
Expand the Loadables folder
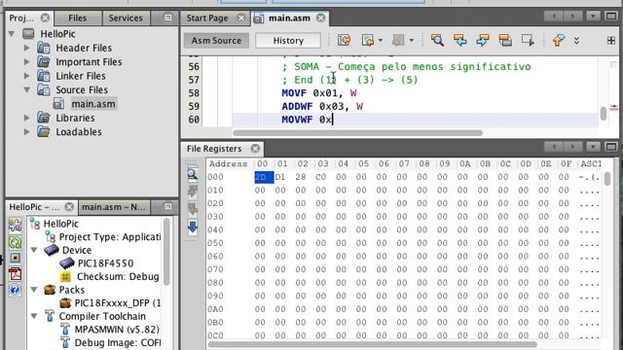[x=26, y=132]
